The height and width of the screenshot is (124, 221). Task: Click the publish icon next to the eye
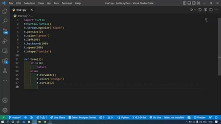pyautogui.click(x=32, y=117)
